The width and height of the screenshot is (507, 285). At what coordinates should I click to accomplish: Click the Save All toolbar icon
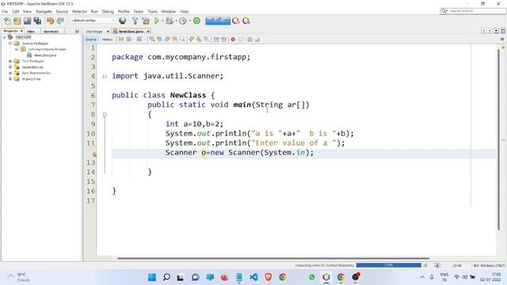[37, 21]
